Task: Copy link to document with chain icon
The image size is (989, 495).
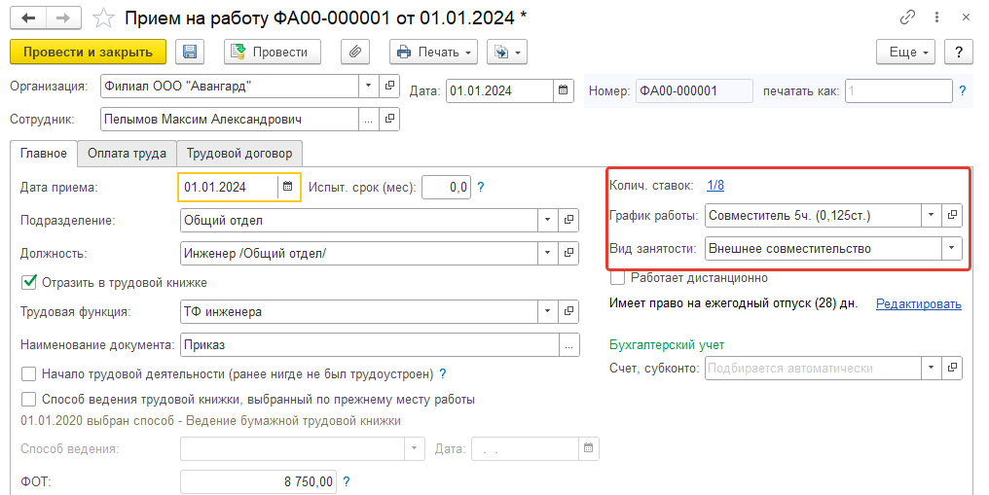Action: click(x=907, y=18)
